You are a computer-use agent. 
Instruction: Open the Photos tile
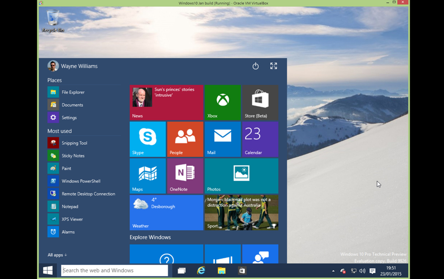[241, 176]
